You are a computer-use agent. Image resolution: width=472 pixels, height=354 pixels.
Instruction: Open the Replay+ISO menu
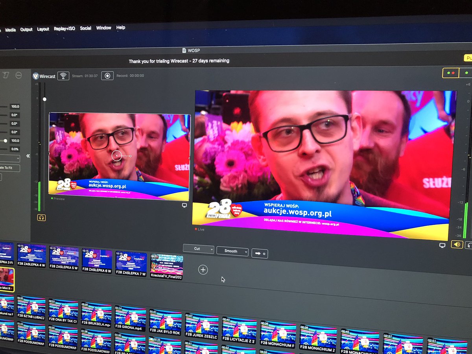pyautogui.click(x=65, y=29)
